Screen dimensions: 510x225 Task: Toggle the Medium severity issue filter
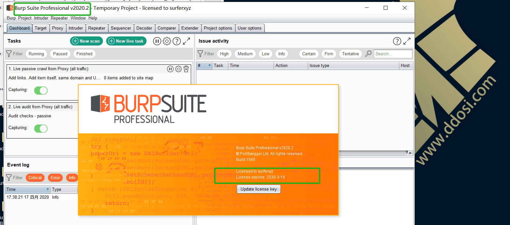point(245,54)
